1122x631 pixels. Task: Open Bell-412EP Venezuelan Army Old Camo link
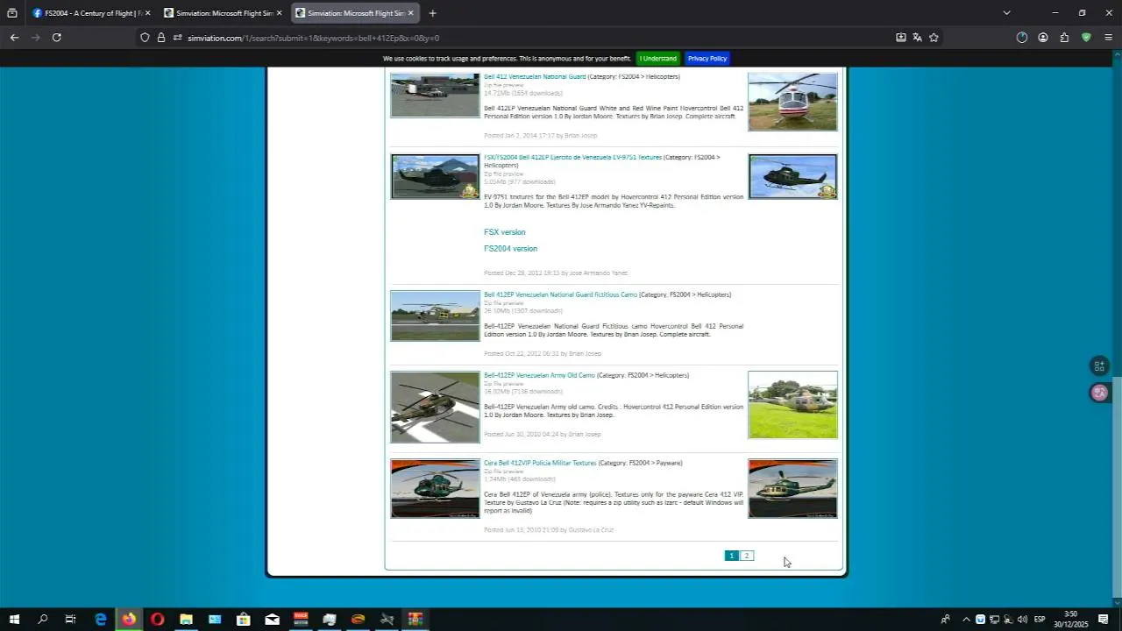click(x=539, y=376)
